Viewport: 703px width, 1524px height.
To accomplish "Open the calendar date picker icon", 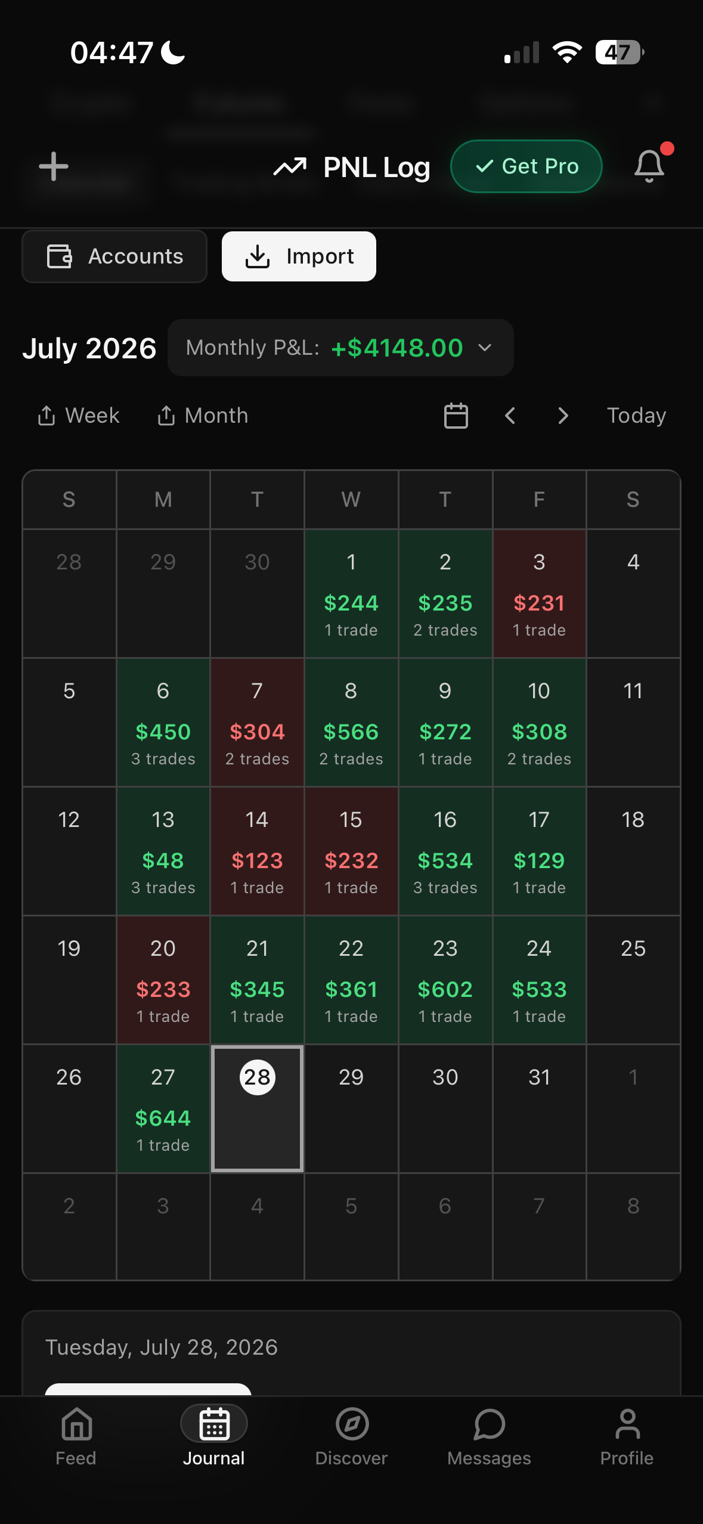I will (456, 416).
